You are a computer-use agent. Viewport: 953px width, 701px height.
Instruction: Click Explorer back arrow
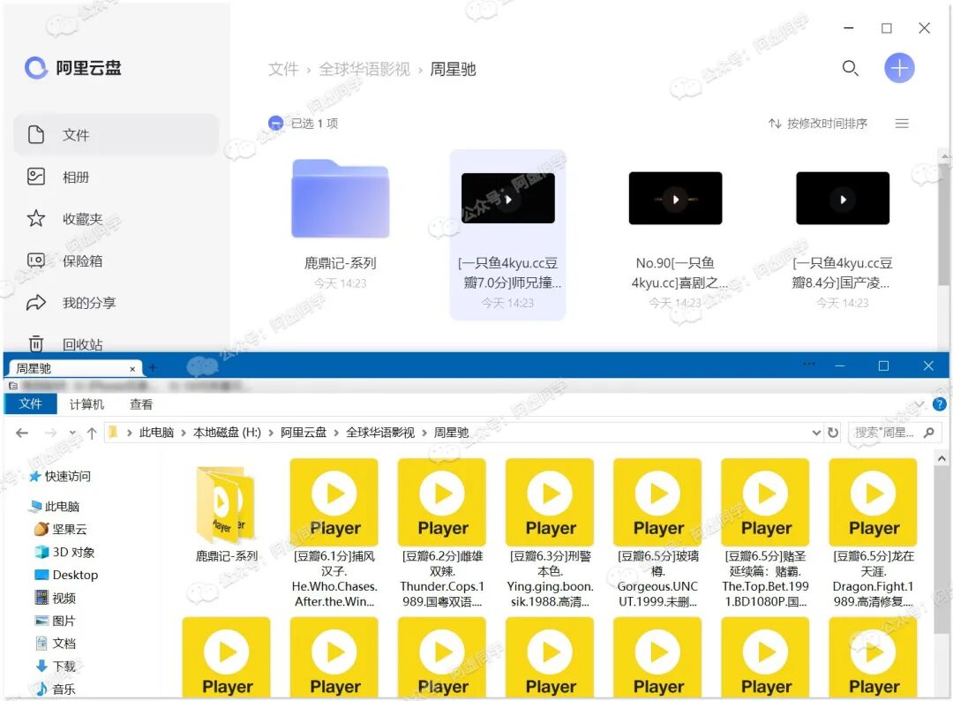[x=22, y=433]
